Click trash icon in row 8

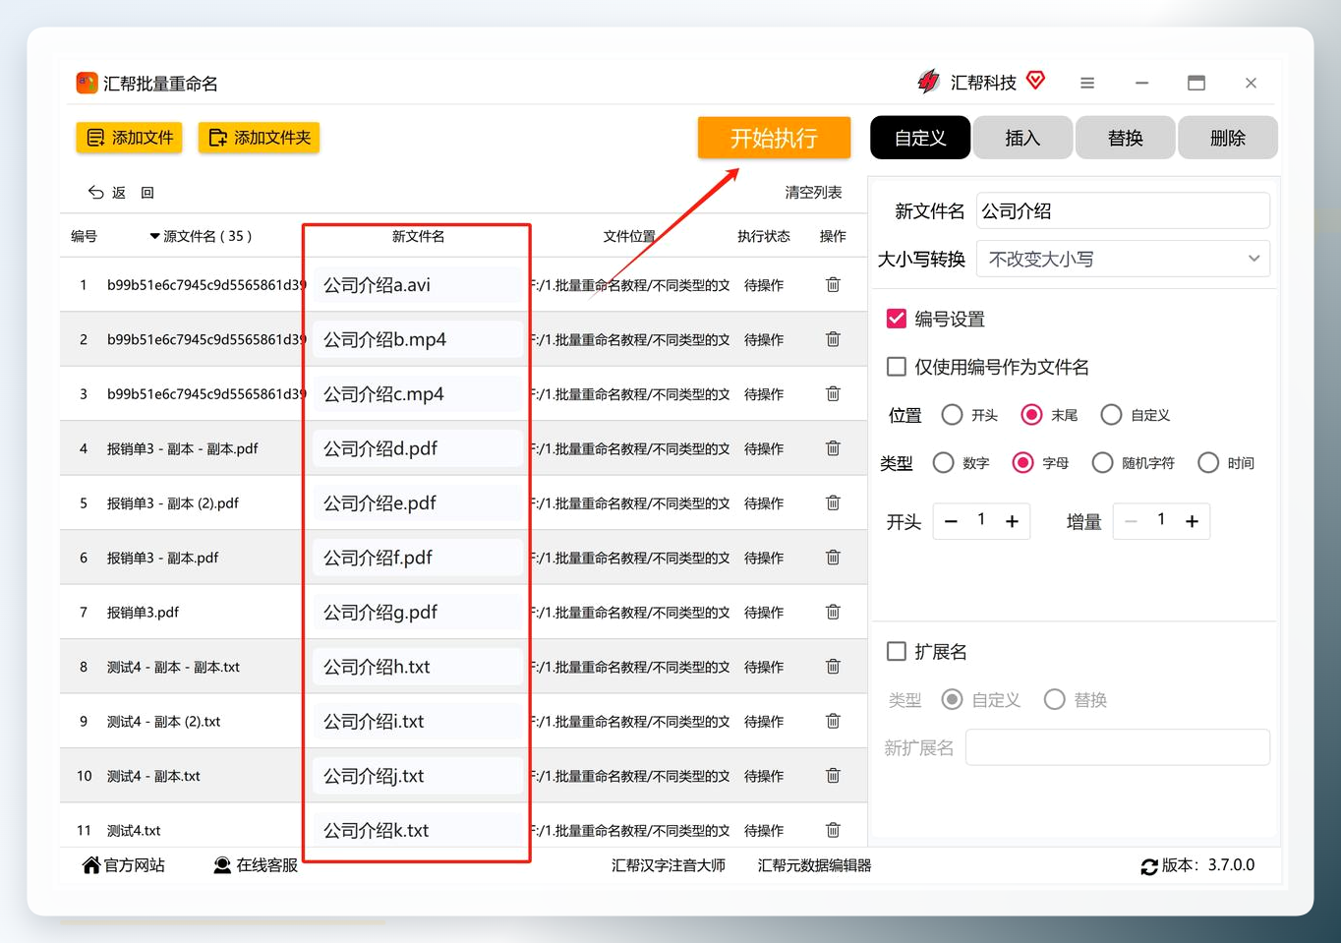click(833, 667)
